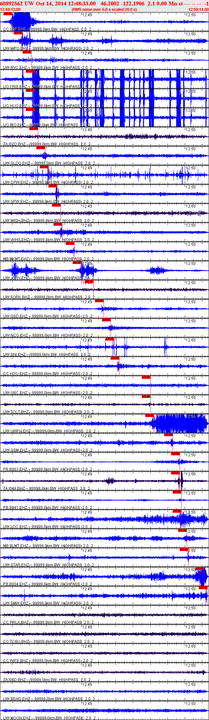Click the 'CC.WIFE.BHZ' station label

pyautogui.click(x=16, y=661)
